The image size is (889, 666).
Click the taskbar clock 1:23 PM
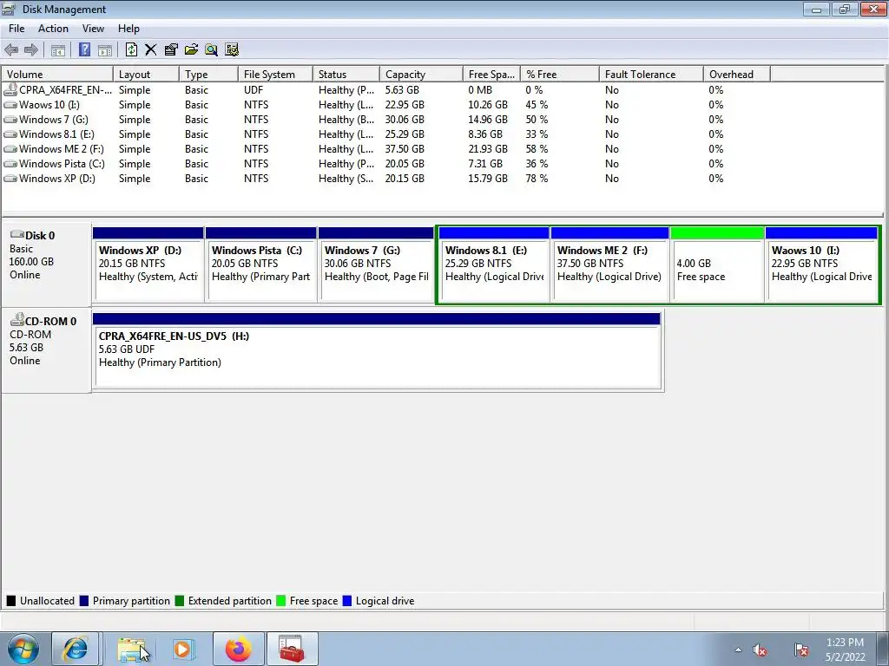[x=845, y=643]
